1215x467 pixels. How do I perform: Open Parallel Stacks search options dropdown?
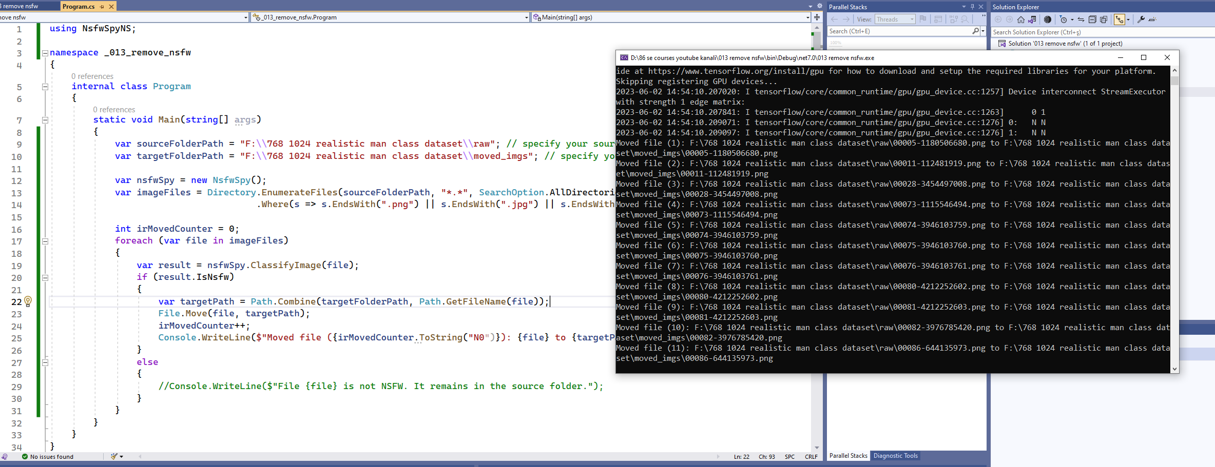[983, 31]
